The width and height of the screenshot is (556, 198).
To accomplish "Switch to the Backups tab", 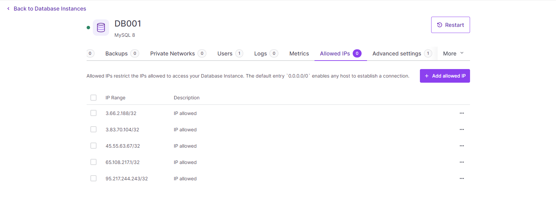I will pyautogui.click(x=117, y=53).
